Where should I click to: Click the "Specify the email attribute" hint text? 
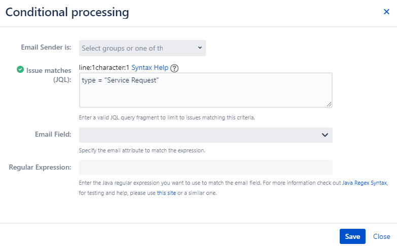tap(142, 150)
